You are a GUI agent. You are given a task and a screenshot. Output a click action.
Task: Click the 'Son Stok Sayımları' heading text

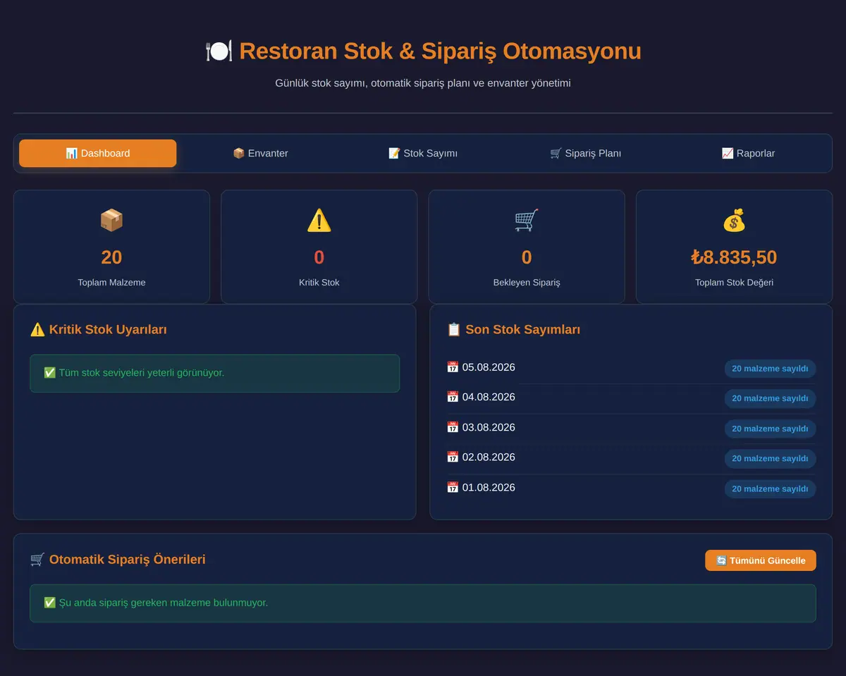point(522,329)
